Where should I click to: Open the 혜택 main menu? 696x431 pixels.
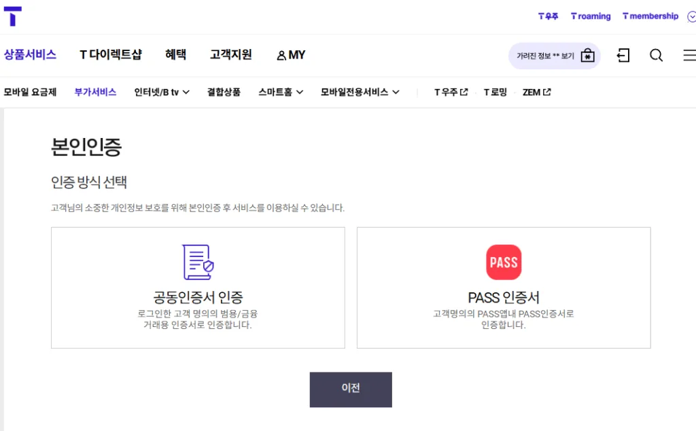coord(176,54)
